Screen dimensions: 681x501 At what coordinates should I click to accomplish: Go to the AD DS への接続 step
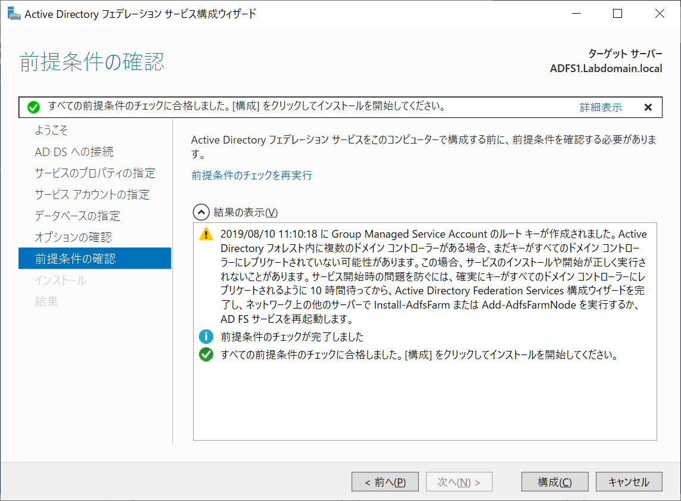(x=74, y=152)
